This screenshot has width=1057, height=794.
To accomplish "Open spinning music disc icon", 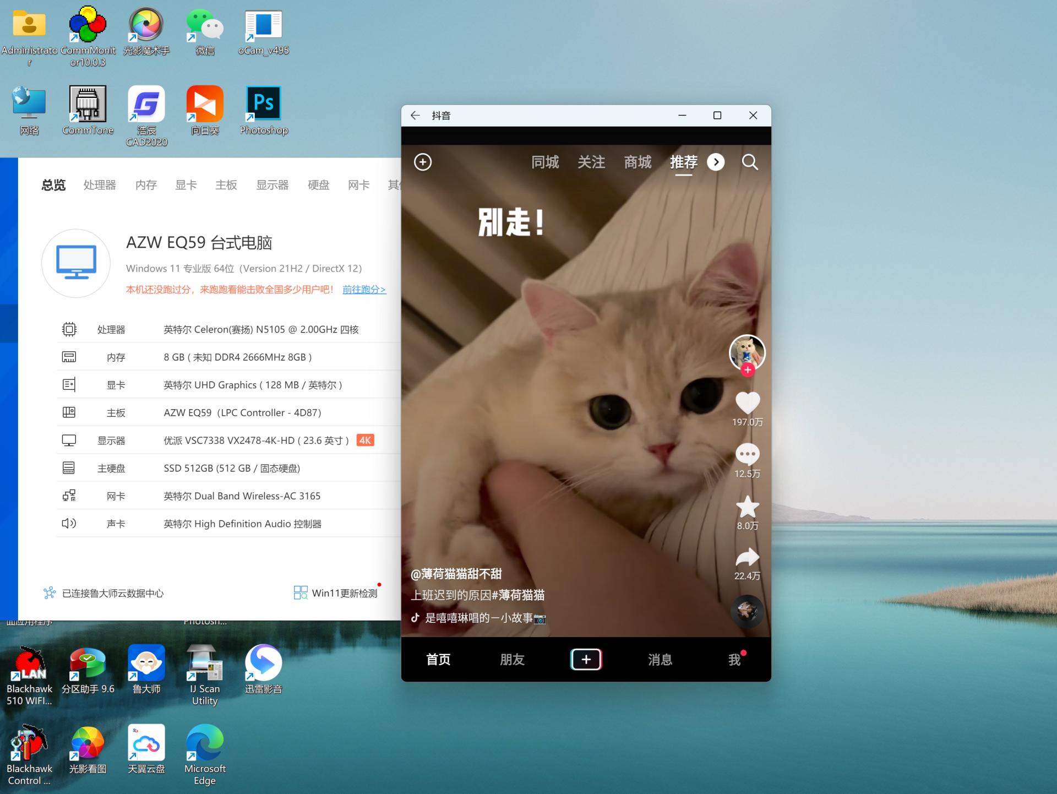I will click(747, 611).
